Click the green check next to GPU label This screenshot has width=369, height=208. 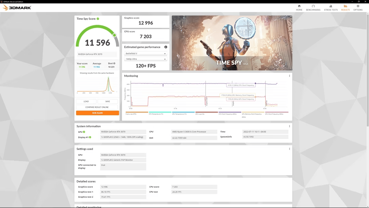coord(84,132)
